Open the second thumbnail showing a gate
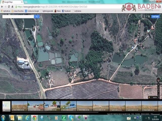 point(36,106)
